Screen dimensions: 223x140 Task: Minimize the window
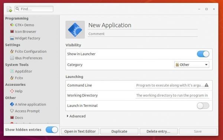click(199, 9)
